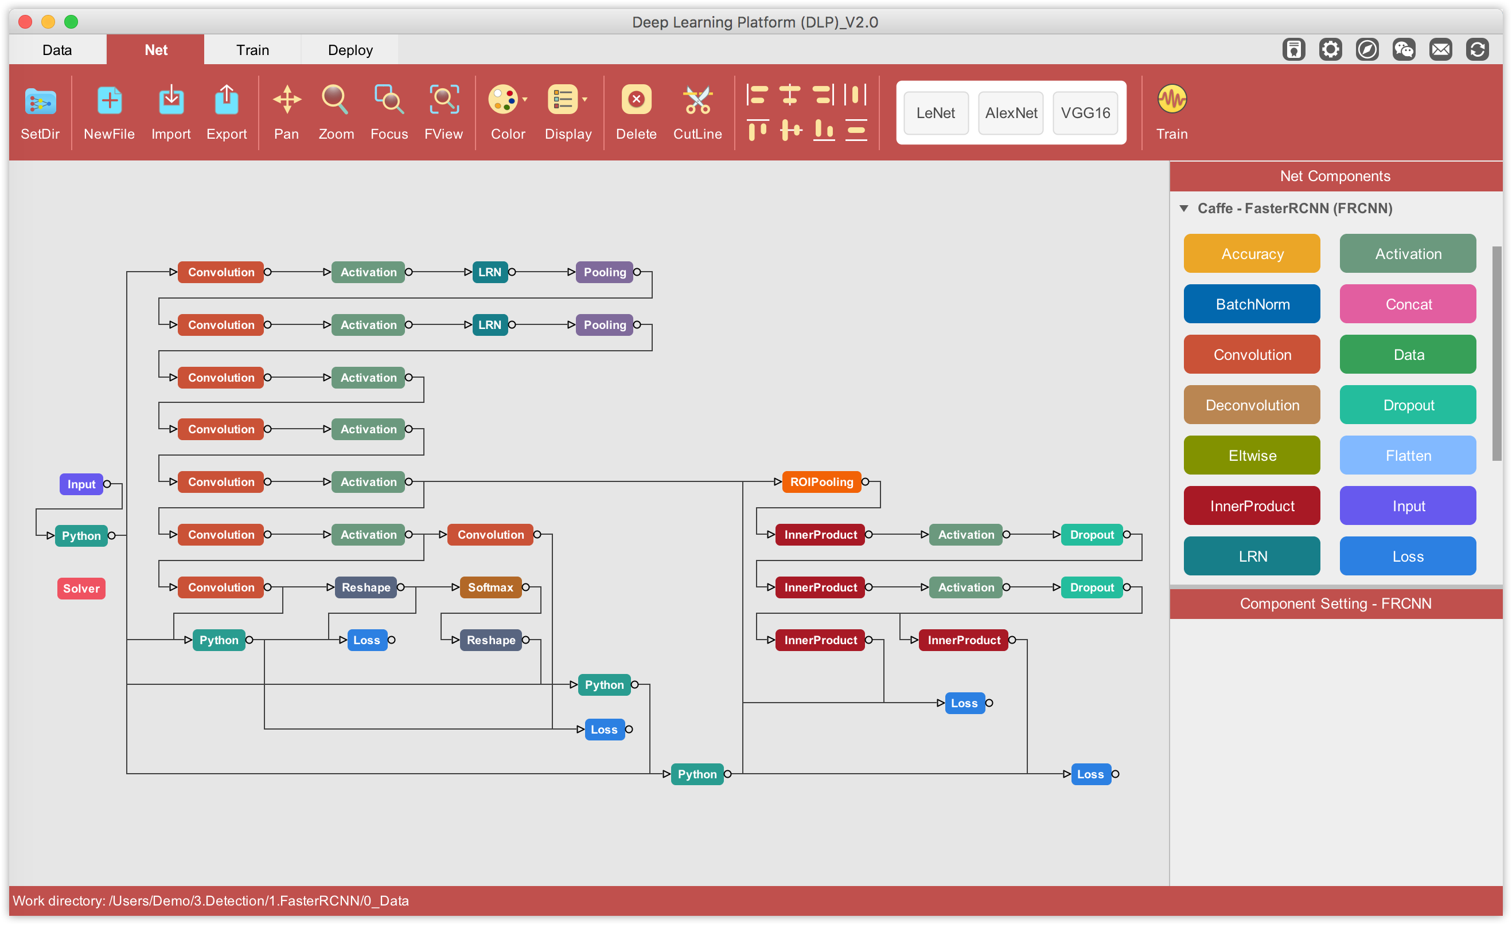
Task: Click the LeNet preset button
Action: click(936, 112)
